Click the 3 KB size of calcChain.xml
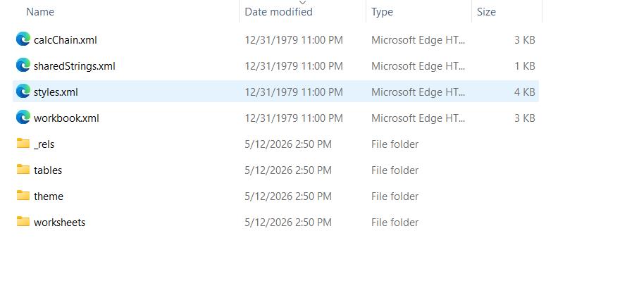The width and height of the screenshot is (639, 307). [x=524, y=40]
